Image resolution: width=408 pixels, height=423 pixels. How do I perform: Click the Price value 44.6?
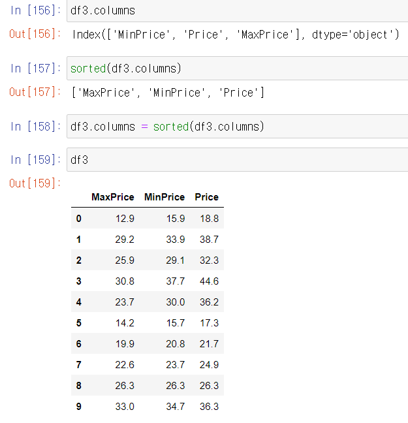pos(209,281)
